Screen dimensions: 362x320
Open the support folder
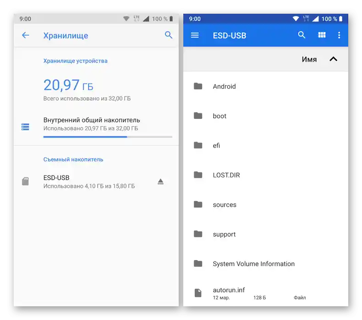tap(265, 234)
